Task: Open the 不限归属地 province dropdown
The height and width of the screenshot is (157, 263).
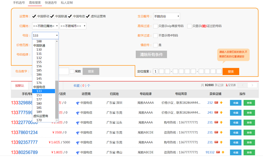Action: pos(45,26)
